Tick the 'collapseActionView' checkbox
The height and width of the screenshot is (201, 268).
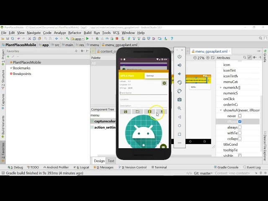[x=240, y=139]
